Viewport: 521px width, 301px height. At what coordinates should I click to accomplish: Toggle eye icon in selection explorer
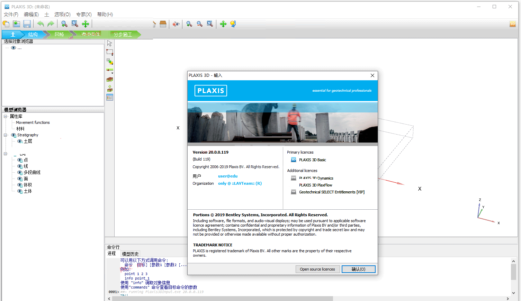click(14, 48)
